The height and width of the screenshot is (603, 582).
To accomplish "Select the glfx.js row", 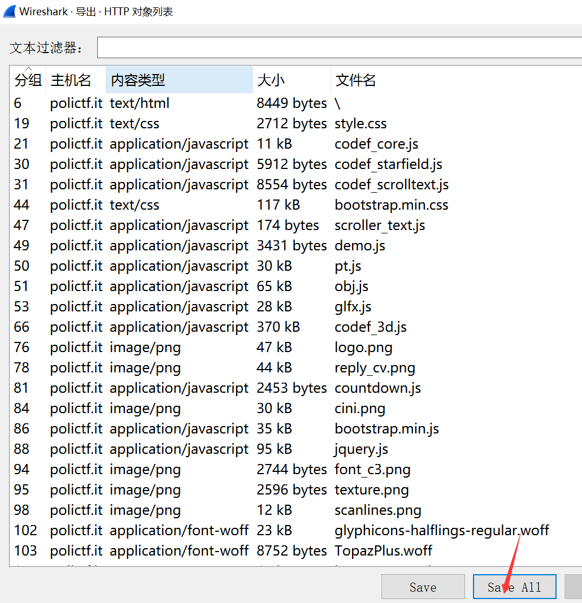I will coord(296,306).
